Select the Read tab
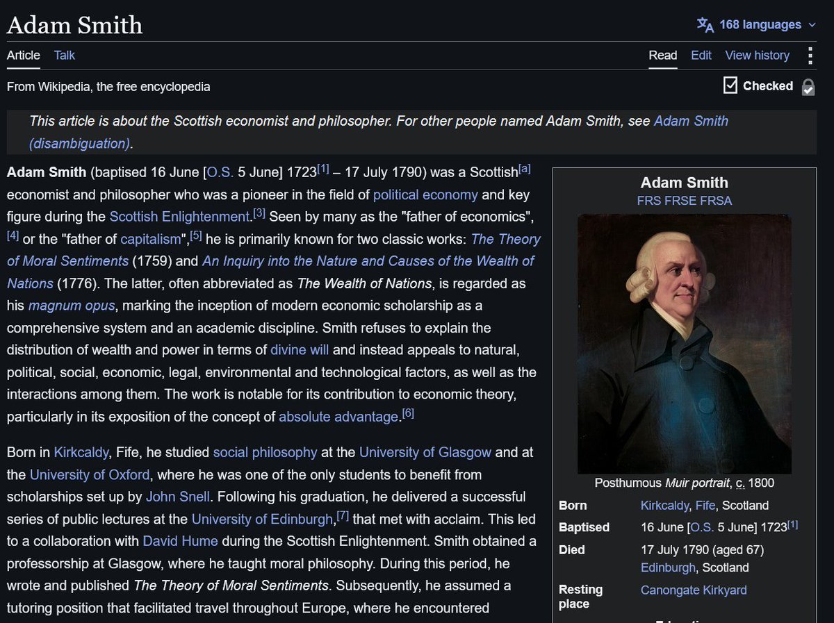The height and width of the screenshot is (623, 834). (x=663, y=55)
